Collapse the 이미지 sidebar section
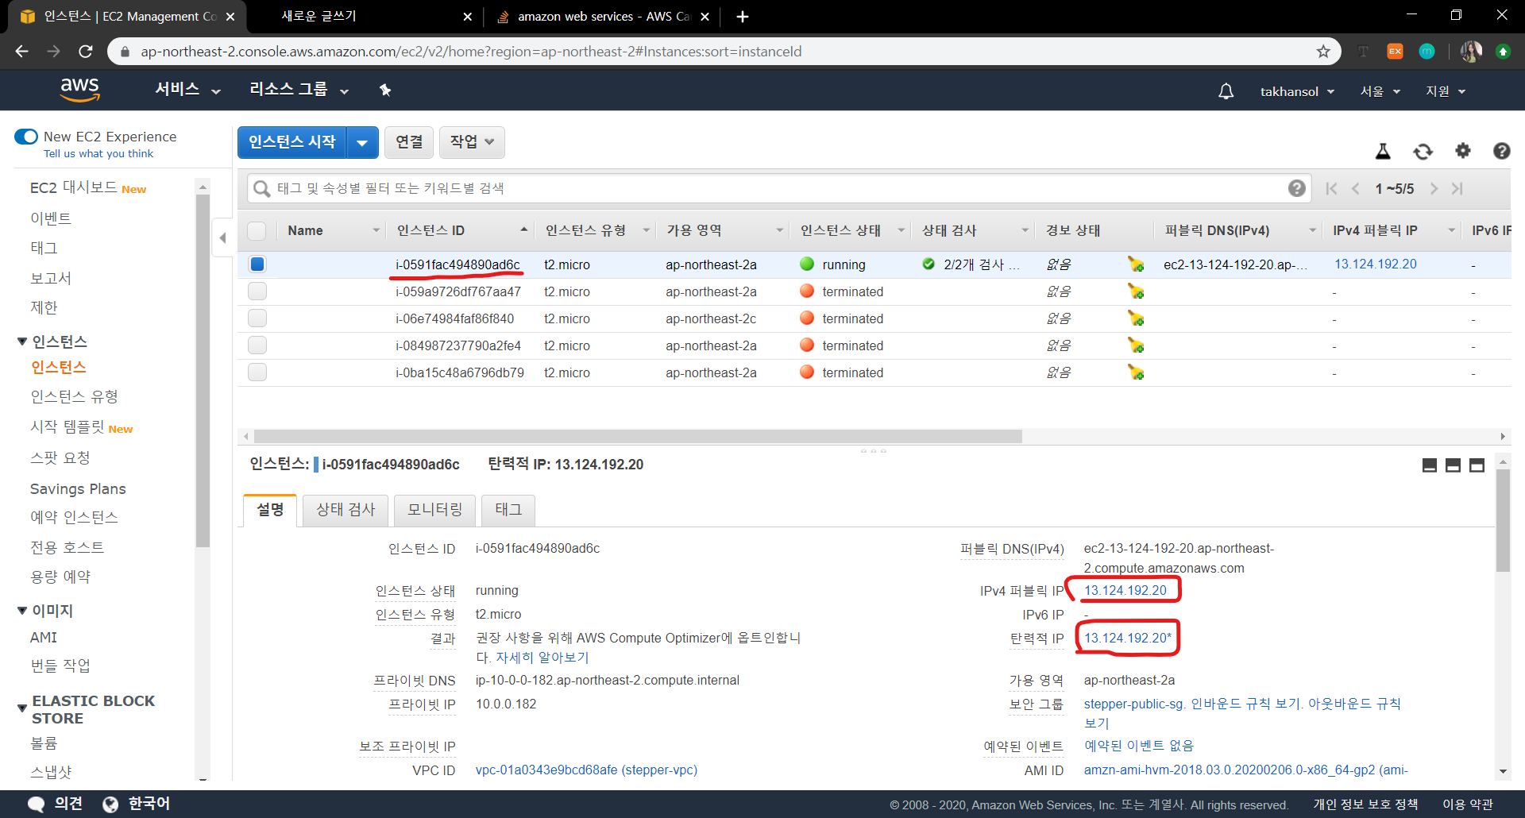The width and height of the screenshot is (1525, 818). point(22,611)
